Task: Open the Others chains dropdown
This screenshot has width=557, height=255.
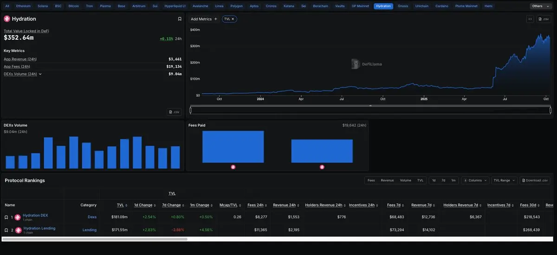Action: click(539, 6)
